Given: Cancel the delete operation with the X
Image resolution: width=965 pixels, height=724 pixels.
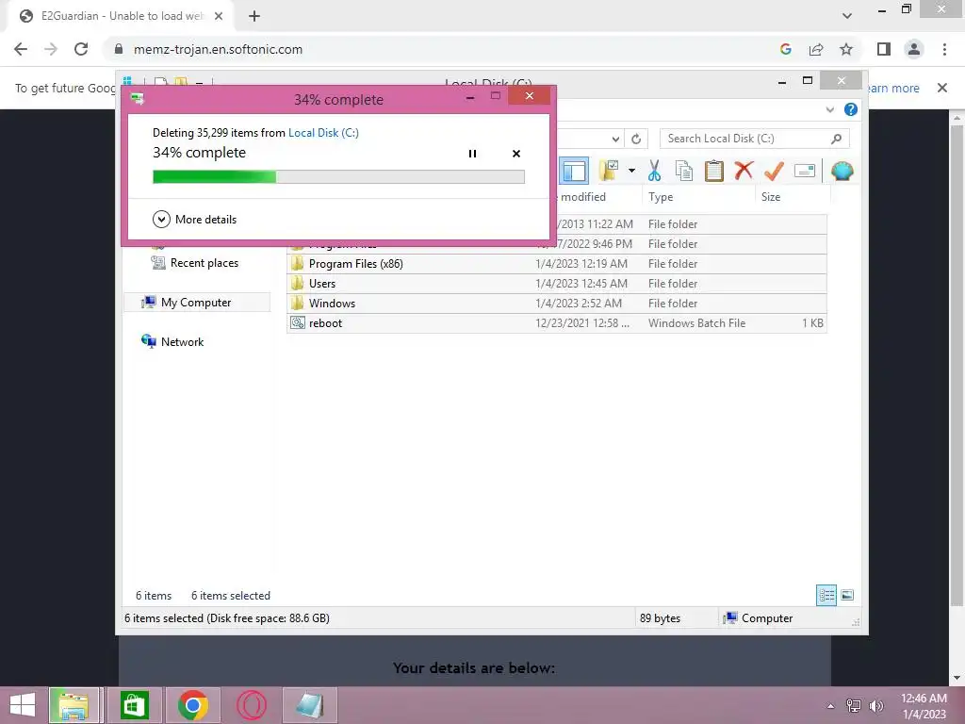Looking at the screenshot, I should [x=516, y=154].
